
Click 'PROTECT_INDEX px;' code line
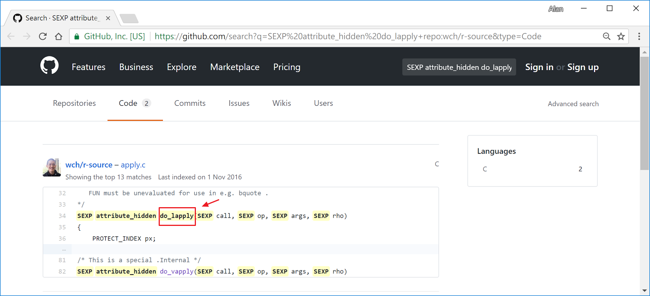pyautogui.click(x=124, y=238)
